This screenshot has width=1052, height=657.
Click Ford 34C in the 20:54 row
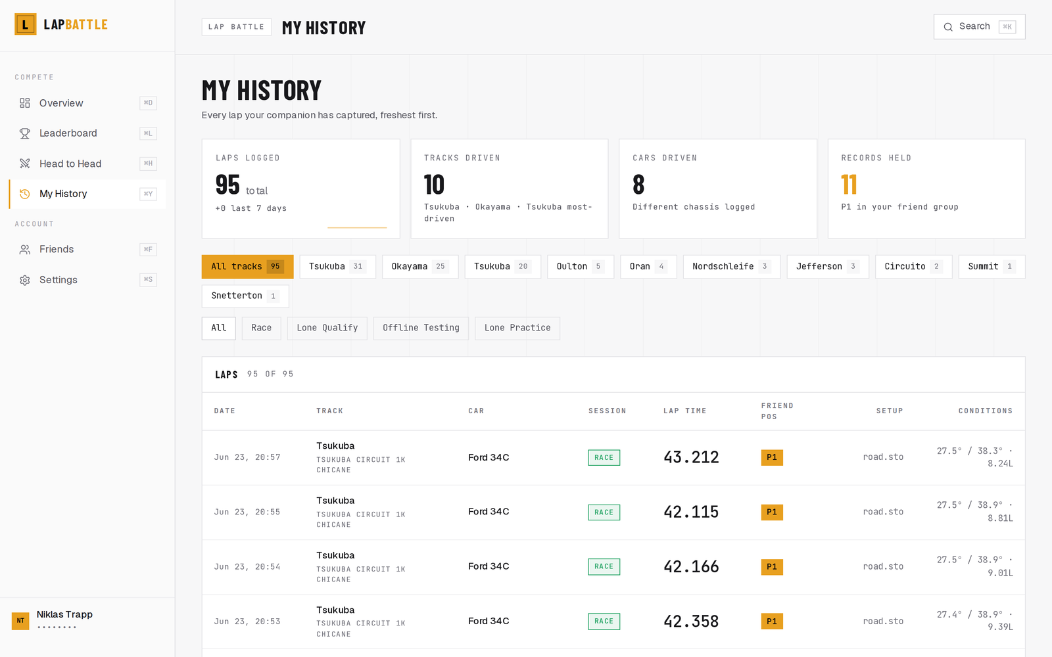489,566
